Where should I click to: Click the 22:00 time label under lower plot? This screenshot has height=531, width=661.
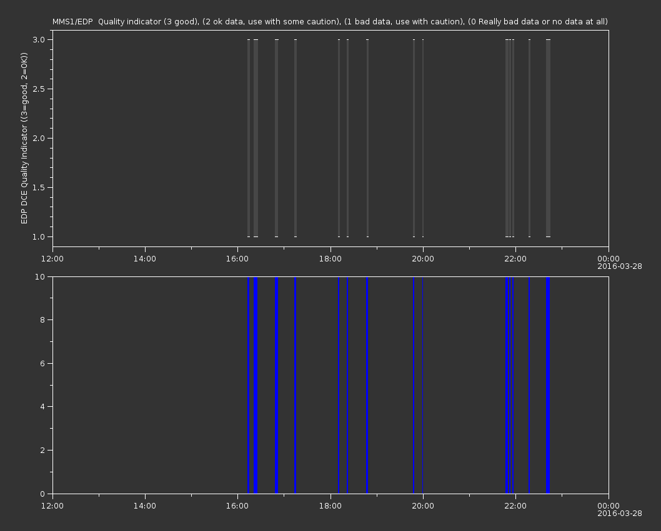point(515,506)
